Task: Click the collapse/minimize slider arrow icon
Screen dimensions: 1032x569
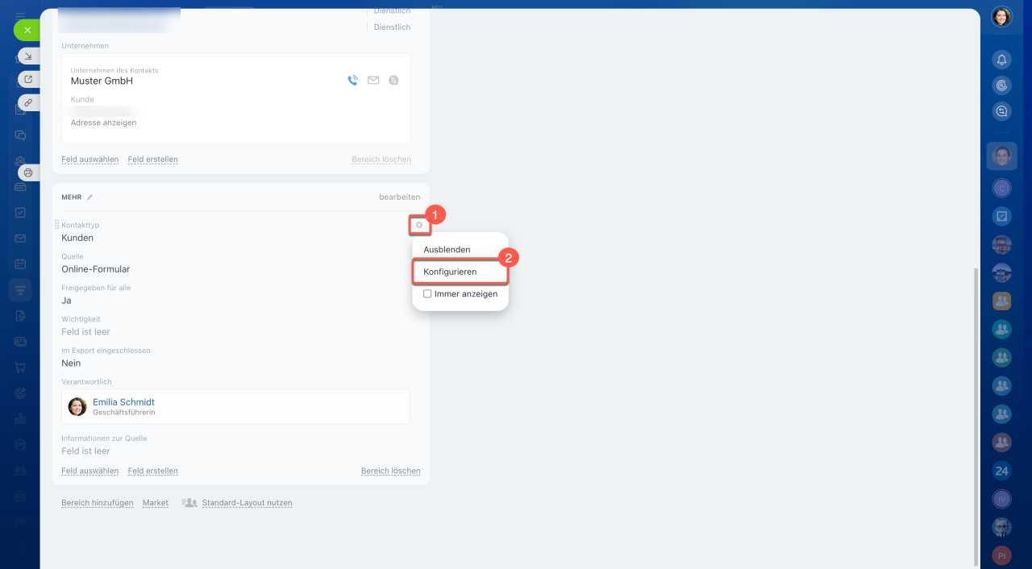Action: (x=28, y=56)
